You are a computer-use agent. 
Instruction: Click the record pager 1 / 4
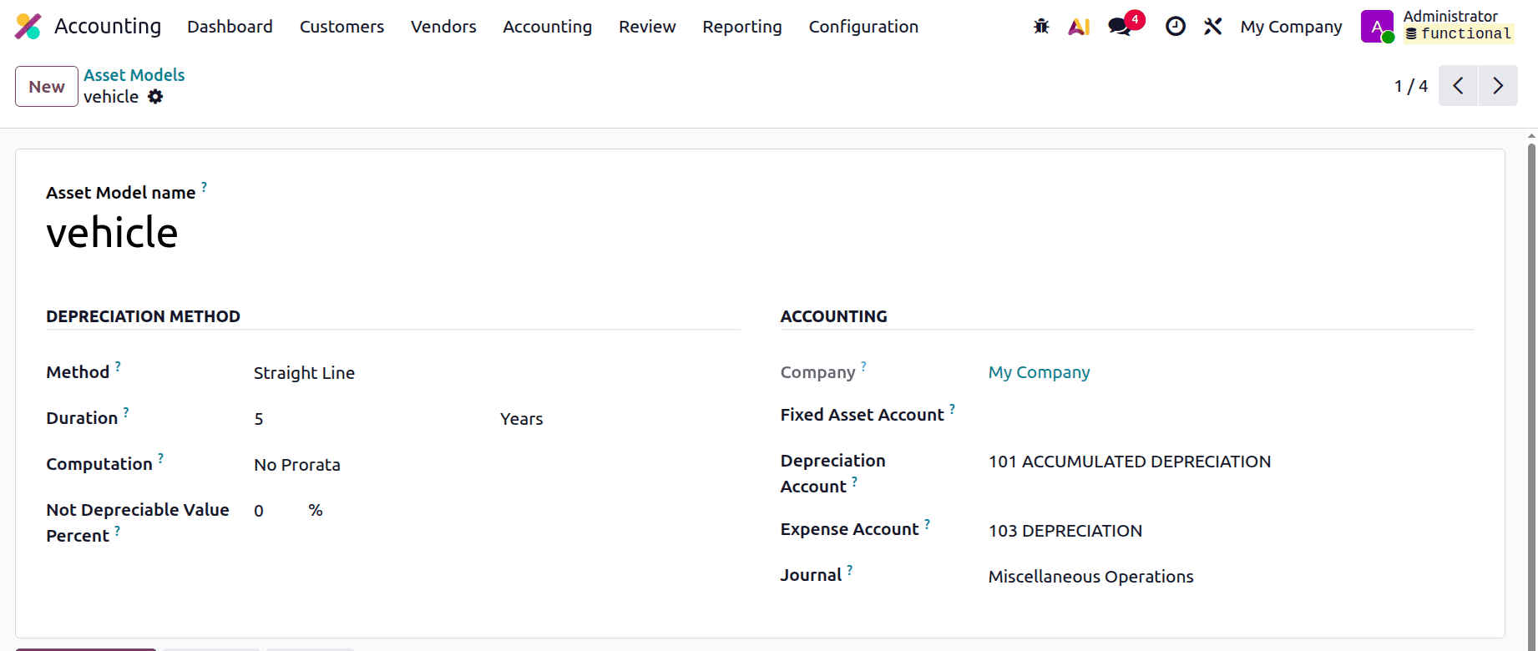tap(1410, 86)
